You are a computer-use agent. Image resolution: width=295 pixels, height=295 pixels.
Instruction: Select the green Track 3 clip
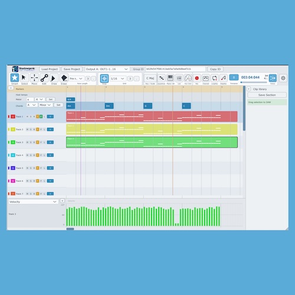[x=152, y=142]
